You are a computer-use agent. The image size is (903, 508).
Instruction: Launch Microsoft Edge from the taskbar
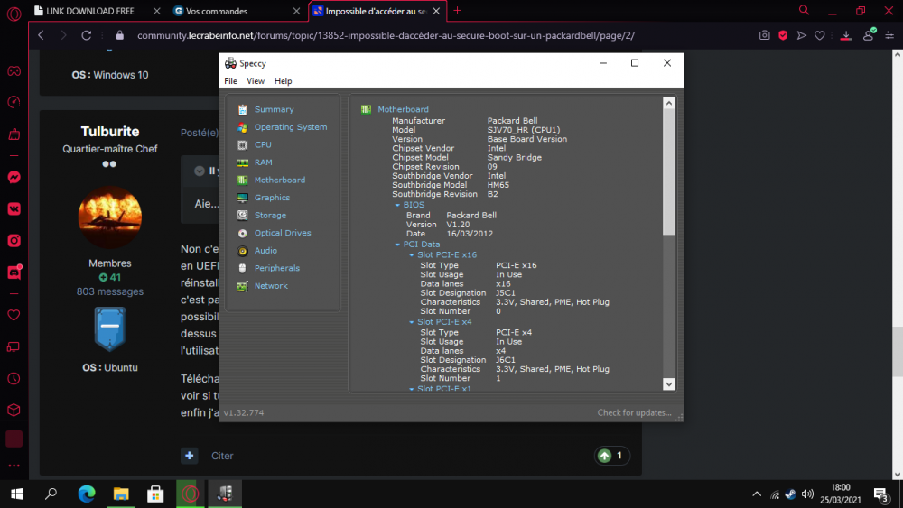tap(87, 494)
